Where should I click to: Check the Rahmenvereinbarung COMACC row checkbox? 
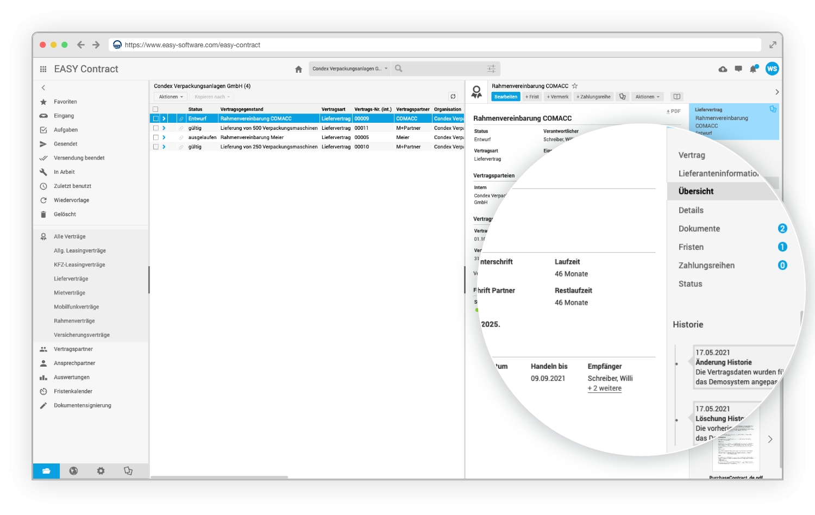coord(156,118)
